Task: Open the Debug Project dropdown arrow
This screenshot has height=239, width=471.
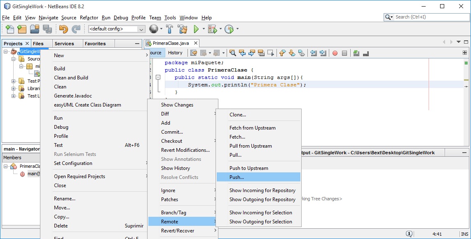Action: click(x=220, y=29)
